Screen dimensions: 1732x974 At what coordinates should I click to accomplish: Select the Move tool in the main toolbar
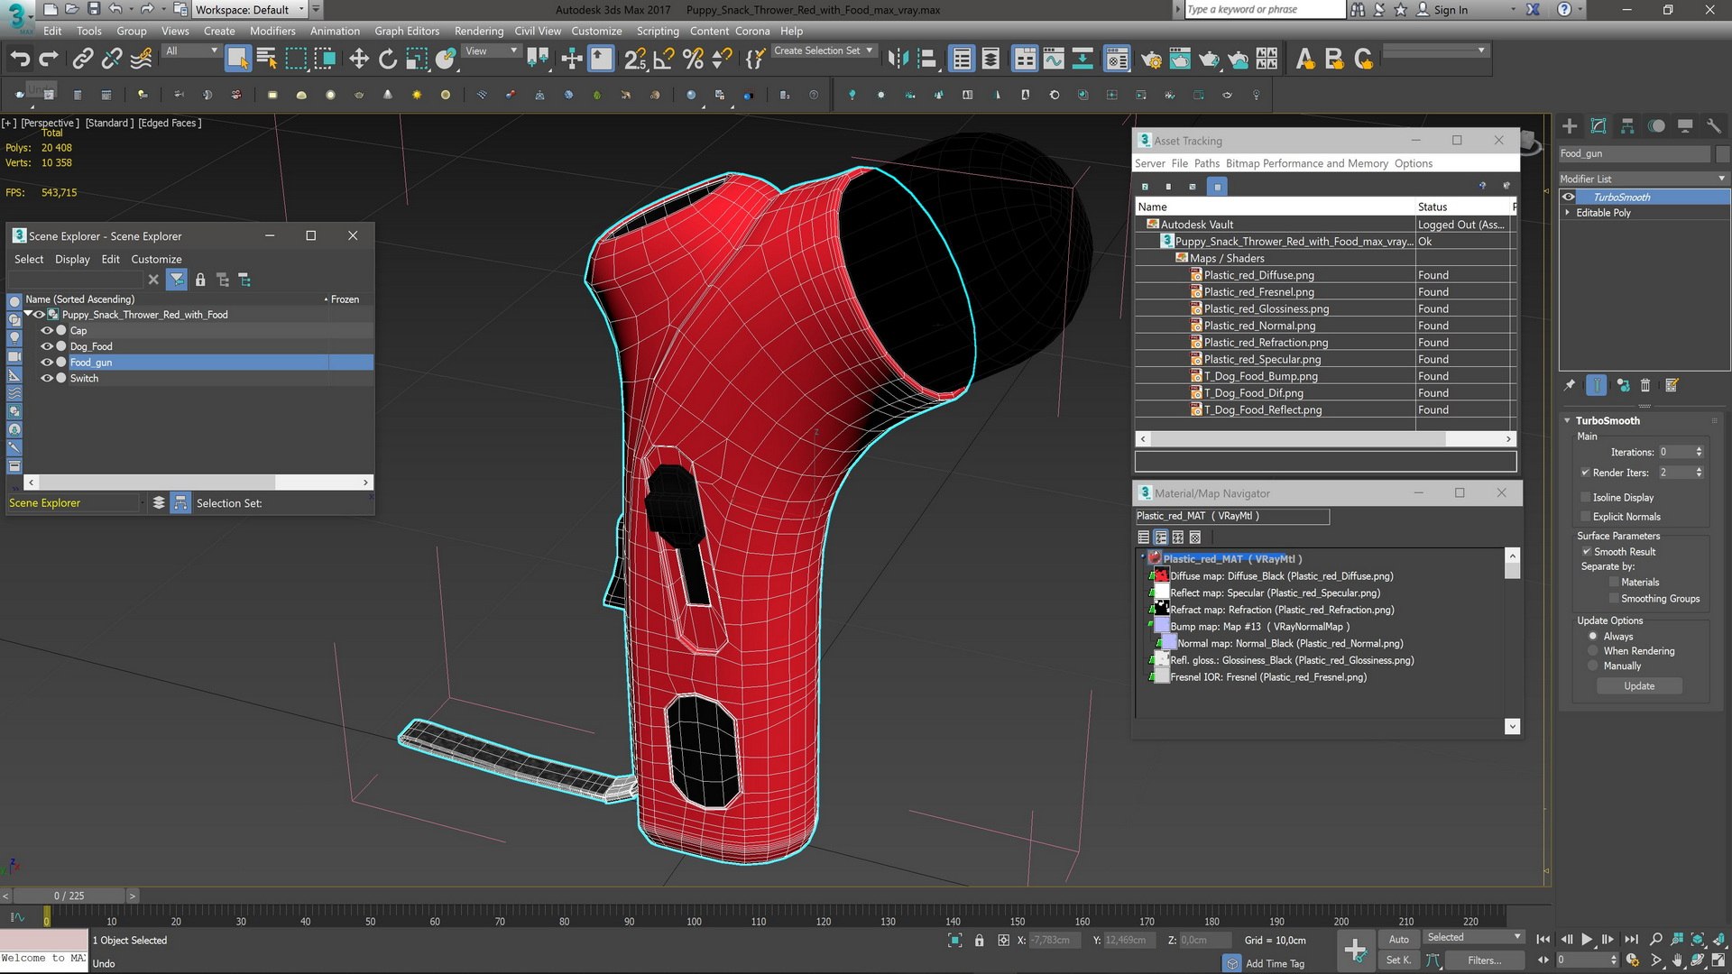pos(359,60)
